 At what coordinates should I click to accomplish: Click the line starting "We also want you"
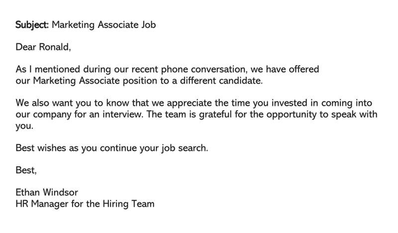pos(194,103)
